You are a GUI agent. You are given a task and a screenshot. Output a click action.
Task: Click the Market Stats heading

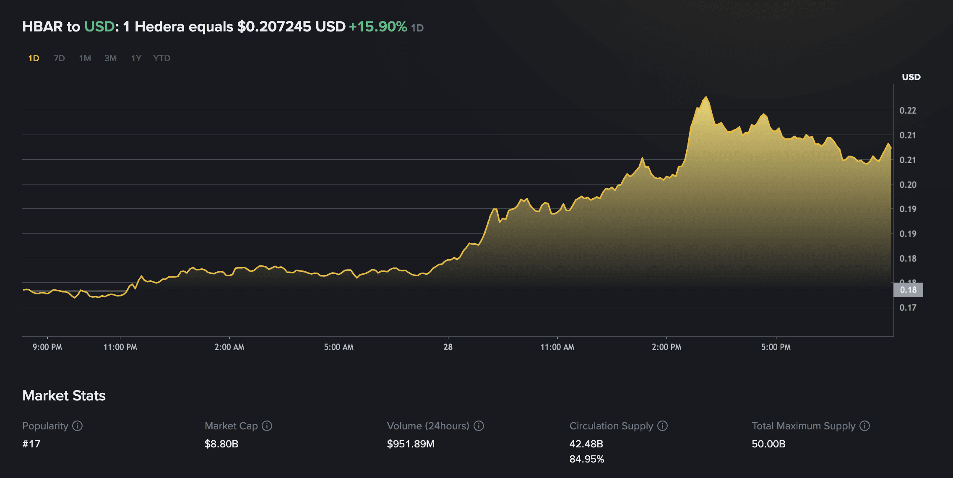[64, 395]
